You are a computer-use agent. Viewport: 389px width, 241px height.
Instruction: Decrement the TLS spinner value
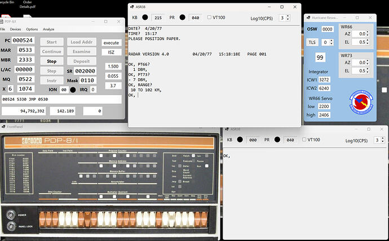coord(331,43)
